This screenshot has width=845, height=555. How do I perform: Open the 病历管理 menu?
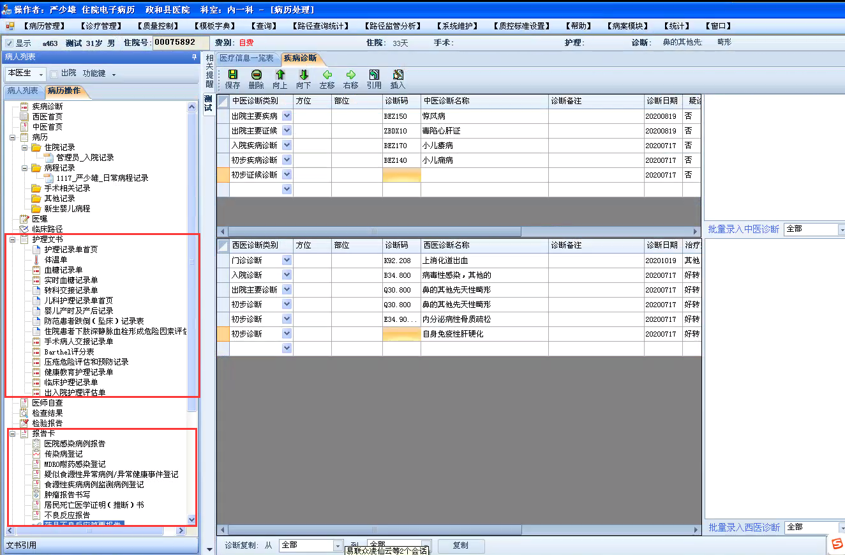(x=44, y=26)
